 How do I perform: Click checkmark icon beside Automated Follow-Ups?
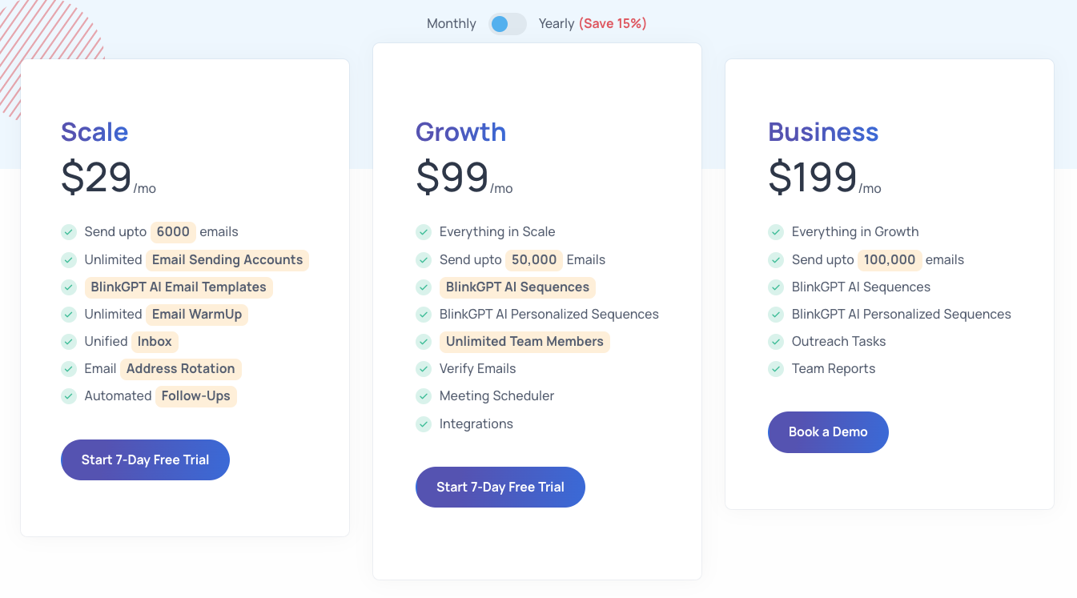pos(69,396)
